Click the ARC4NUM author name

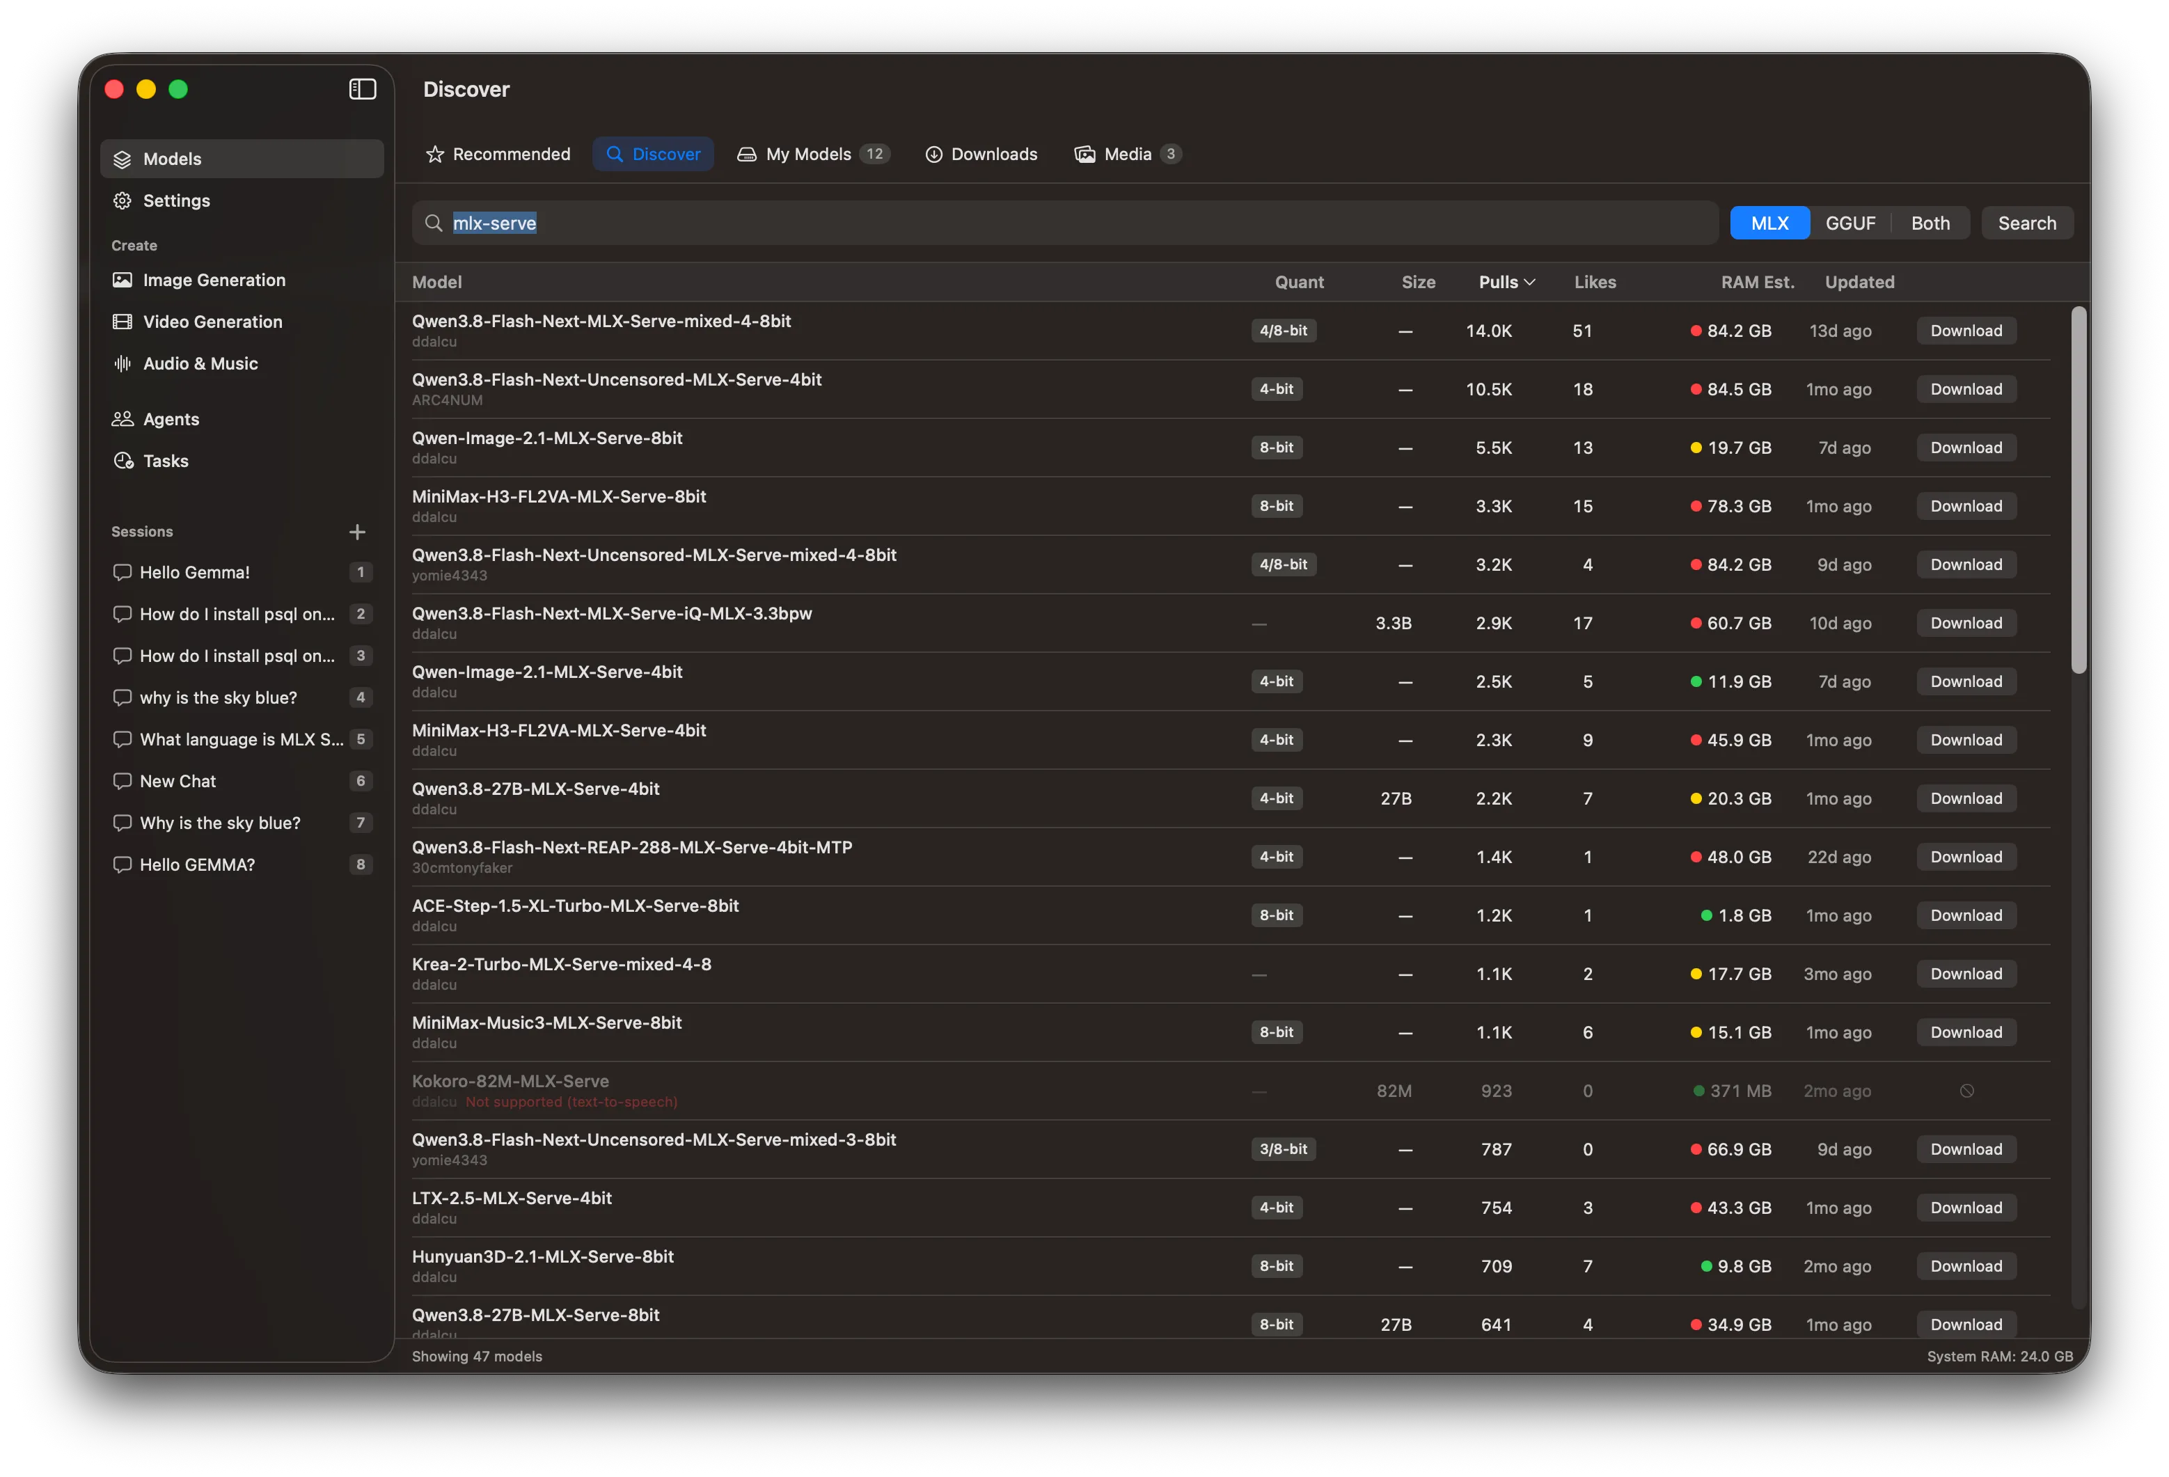[447, 400]
